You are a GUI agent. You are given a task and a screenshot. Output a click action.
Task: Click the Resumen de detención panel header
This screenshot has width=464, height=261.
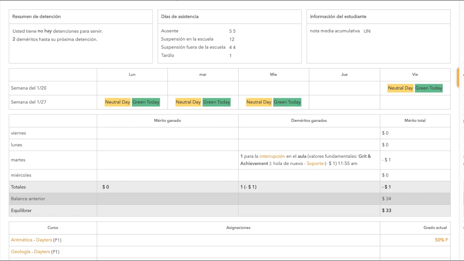[37, 17]
